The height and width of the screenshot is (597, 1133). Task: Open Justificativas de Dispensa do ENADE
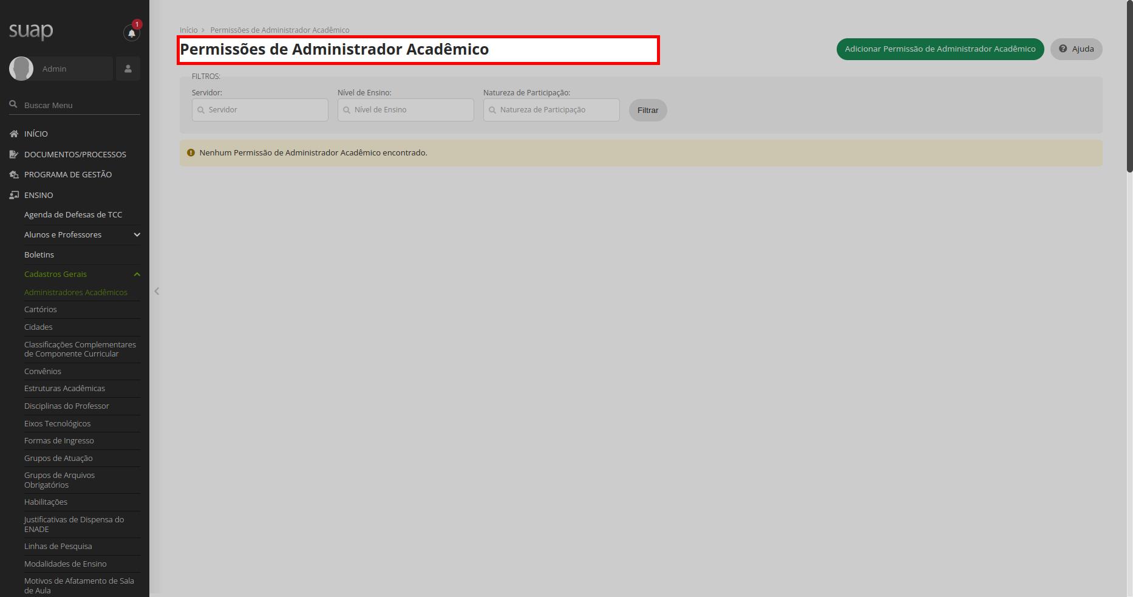click(74, 524)
